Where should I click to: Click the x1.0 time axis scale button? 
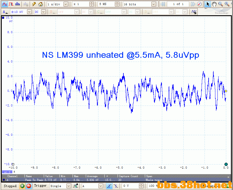point(7,172)
